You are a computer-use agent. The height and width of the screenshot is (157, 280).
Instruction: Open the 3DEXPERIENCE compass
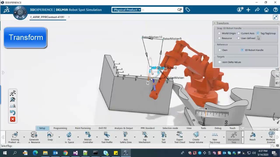click(20, 13)
